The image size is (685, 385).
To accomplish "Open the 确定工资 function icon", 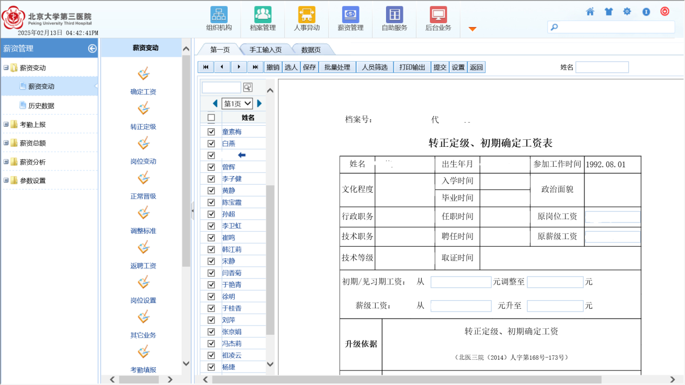I will 143,74.
